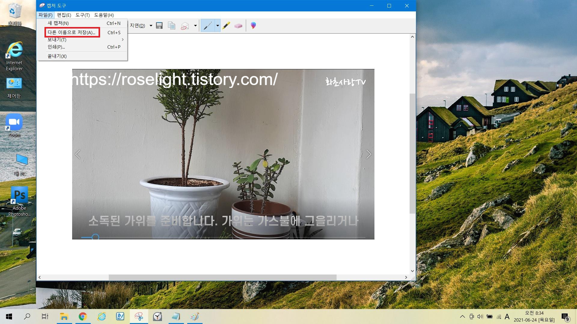Click the Save Snip floppy disk icon
The width and height of the screenshot is (577, 324).
(x=159, y=25)
